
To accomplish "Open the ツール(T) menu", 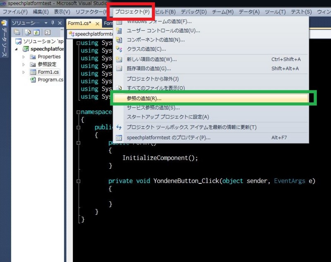I will point(275,12).
